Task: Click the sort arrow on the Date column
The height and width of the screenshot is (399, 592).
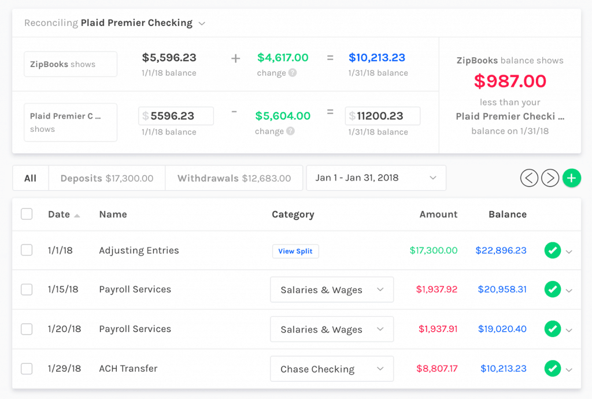Action: pyautogui.click(x=76, y=215)
